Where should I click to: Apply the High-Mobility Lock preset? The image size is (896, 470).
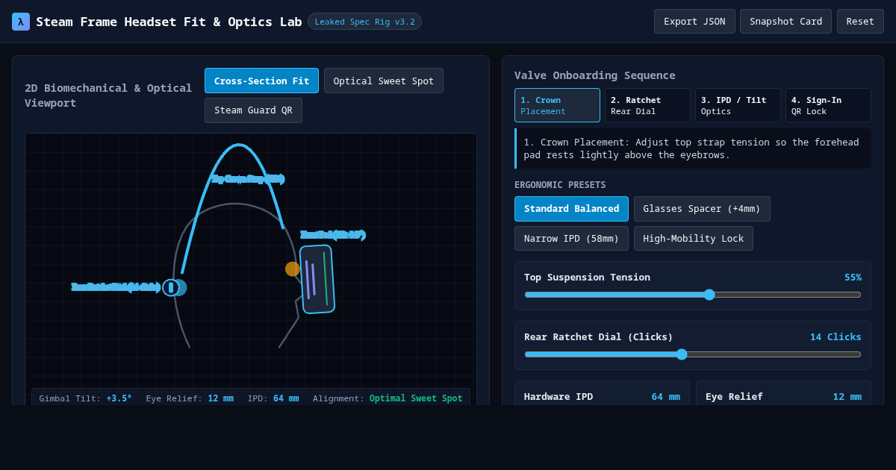coord(694,239)
